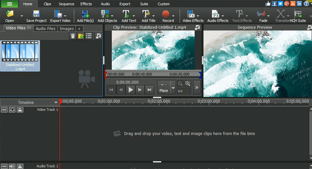Click the Add Objects icon
Image resolution: width=312 pixels, height=169 pixels.
pyautogui.click(x=105, y=14)
